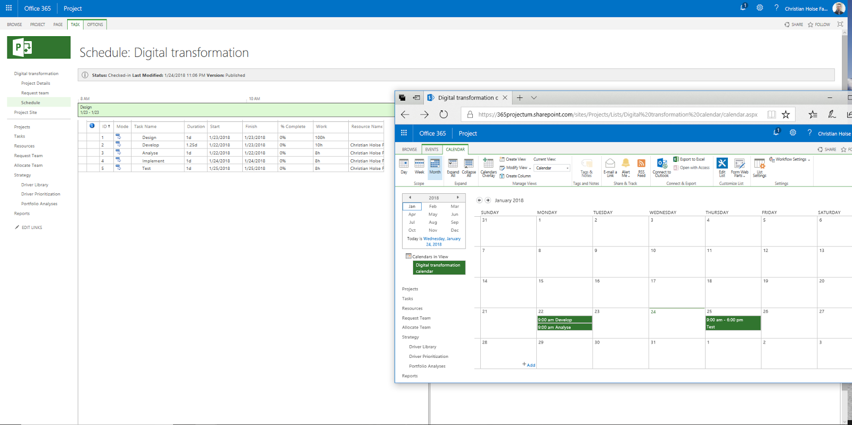
Task: Click the browser Refresh button
Action: pyautogui.click(x=444, y=115)
